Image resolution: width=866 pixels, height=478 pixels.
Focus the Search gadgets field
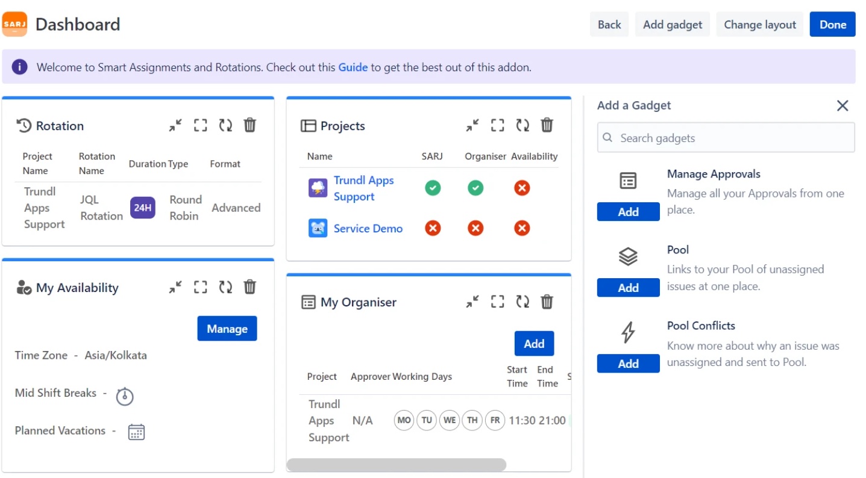[x=726, y=138]
